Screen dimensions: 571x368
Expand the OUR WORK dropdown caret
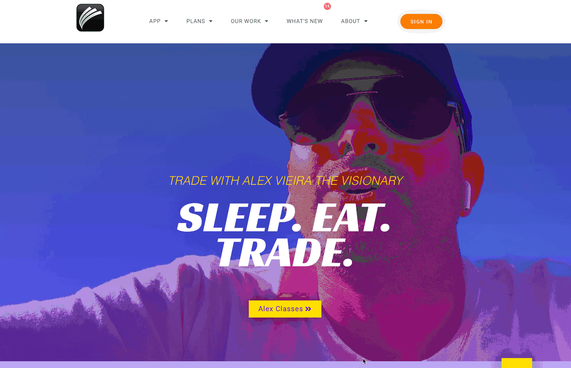pos(267,21)
